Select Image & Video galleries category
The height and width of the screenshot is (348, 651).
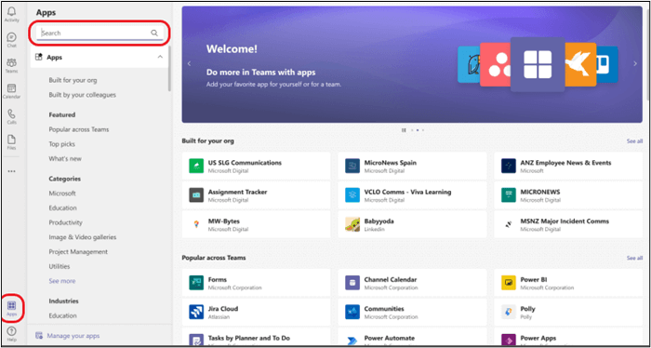pos(83,237)
